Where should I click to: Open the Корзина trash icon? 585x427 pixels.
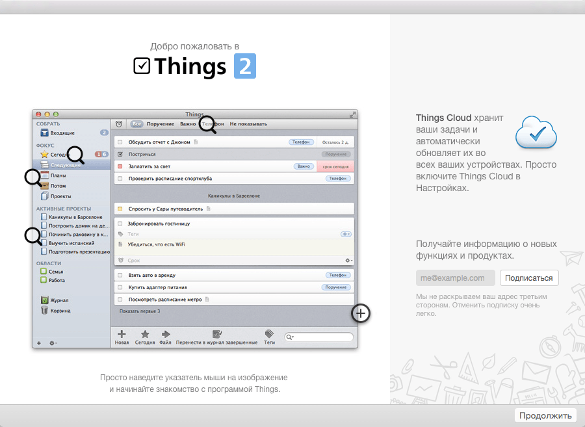44,310
